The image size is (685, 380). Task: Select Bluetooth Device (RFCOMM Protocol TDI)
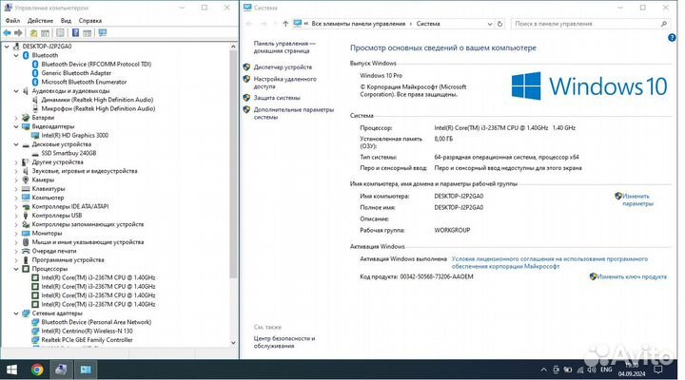[96, 65]
